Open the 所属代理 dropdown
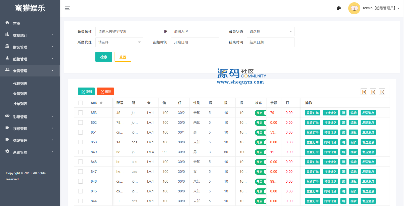The image size is (404, 206). click(119, 42)
